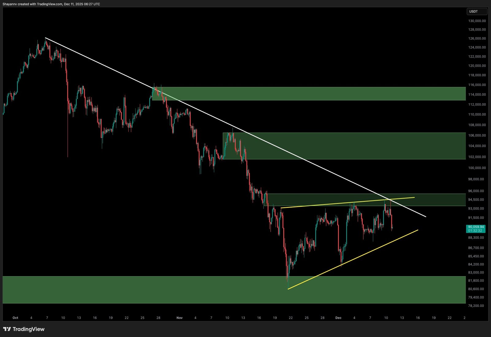Viewport: 491px width, 337px height.
Task: Select the 118,000.00 price axis label
Action: (477, 75)
